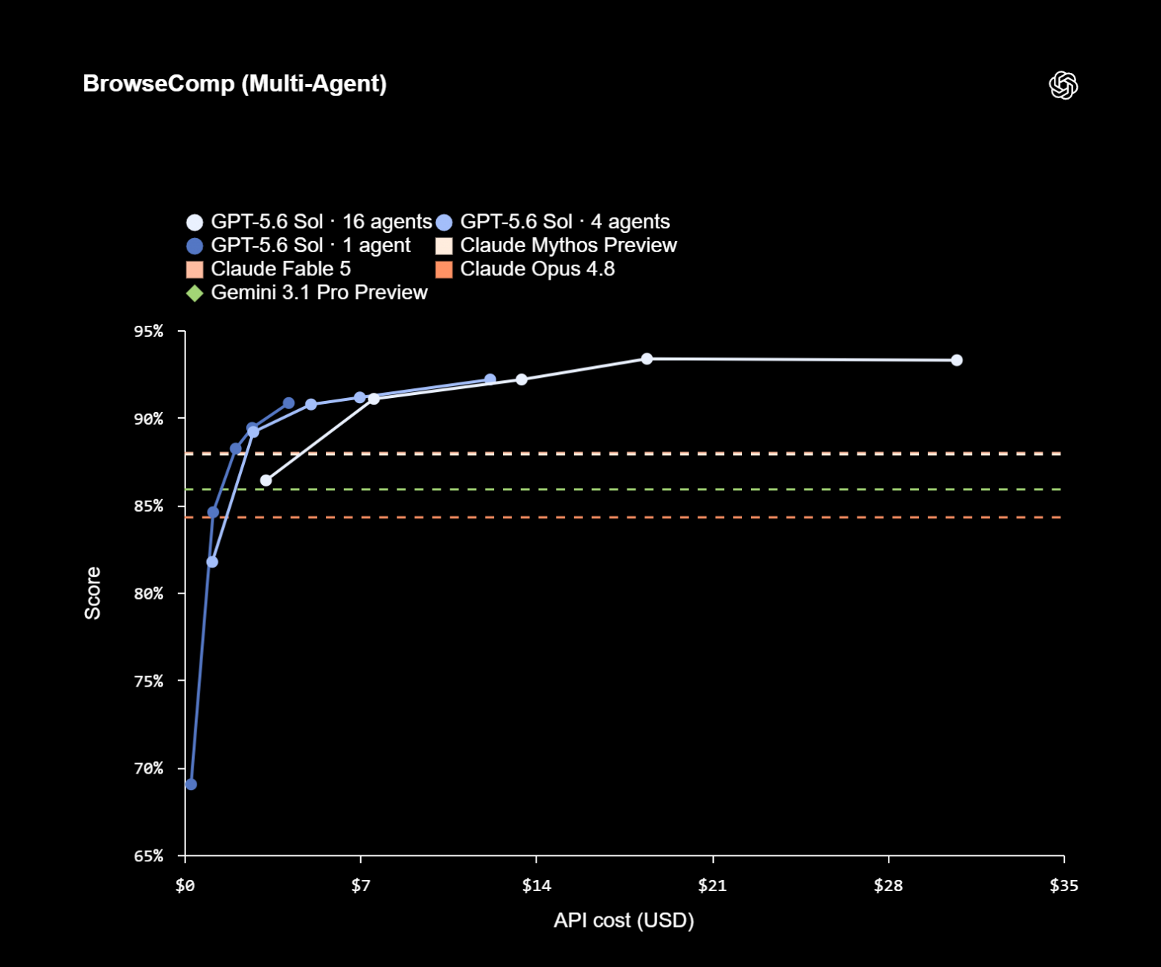Image resolution: width=1161 pixels, height=967 pixels.
Task: Click the green diamond for Gemini 3.1 Pro Preview
Action: [195, 293]
